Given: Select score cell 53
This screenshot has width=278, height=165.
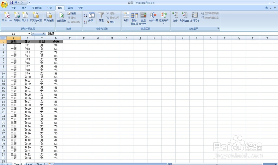Looking at the screenshot, I should pyautogui.click(x=56, y=59).
